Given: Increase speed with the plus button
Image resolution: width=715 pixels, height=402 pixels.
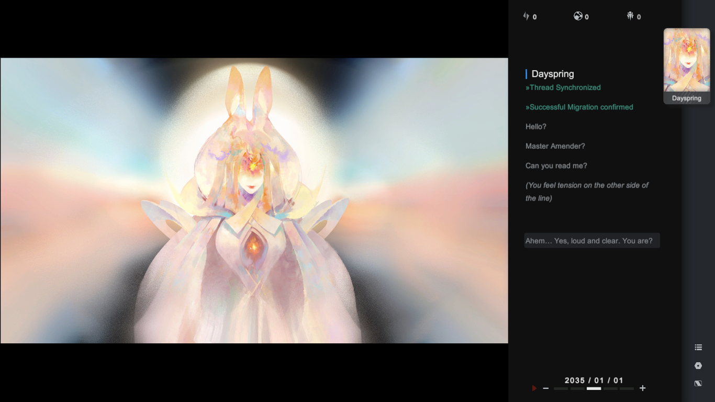Looking at the screenshot, I should tap(643, 388).
